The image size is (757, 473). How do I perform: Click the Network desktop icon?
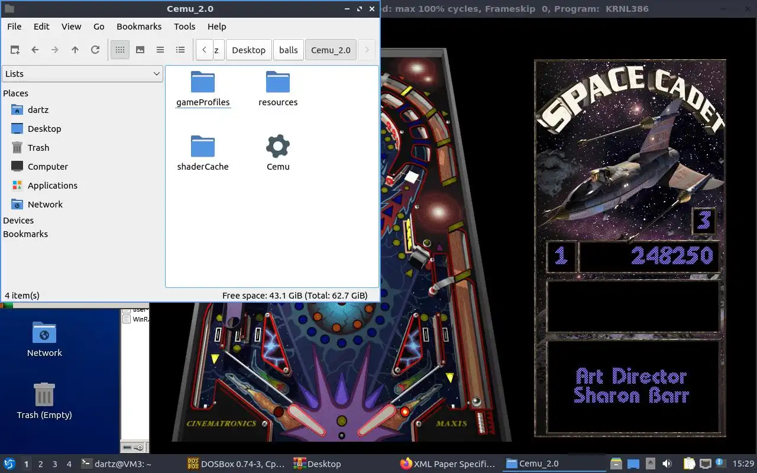point(44,339)
